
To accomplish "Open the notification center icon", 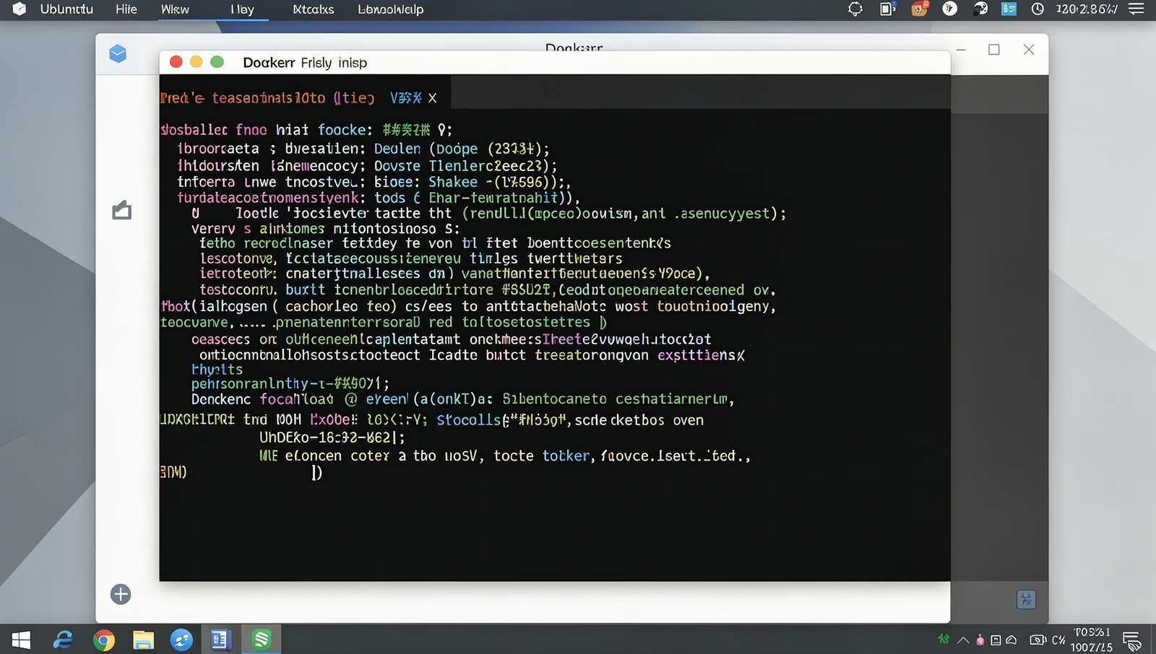I will [1132, 640].
